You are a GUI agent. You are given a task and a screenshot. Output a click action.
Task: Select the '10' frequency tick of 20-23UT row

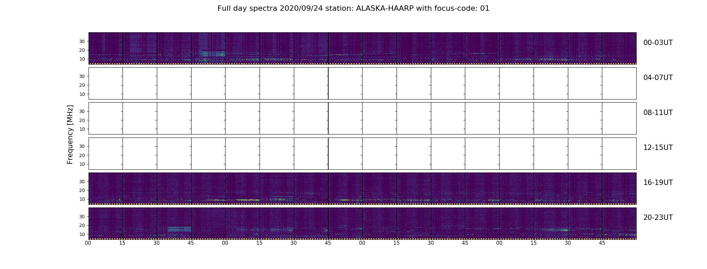coord(82,234)
